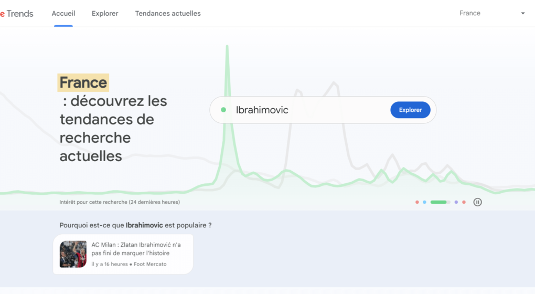This screenshot has height=294, width=535.
Task: Open the France country dropdown arrow
Action: [x=523, y=13]
